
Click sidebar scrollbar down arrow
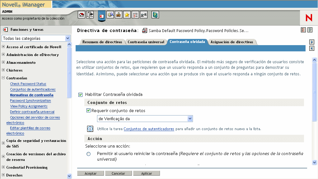pyautogui.click(x=69, y=176)
